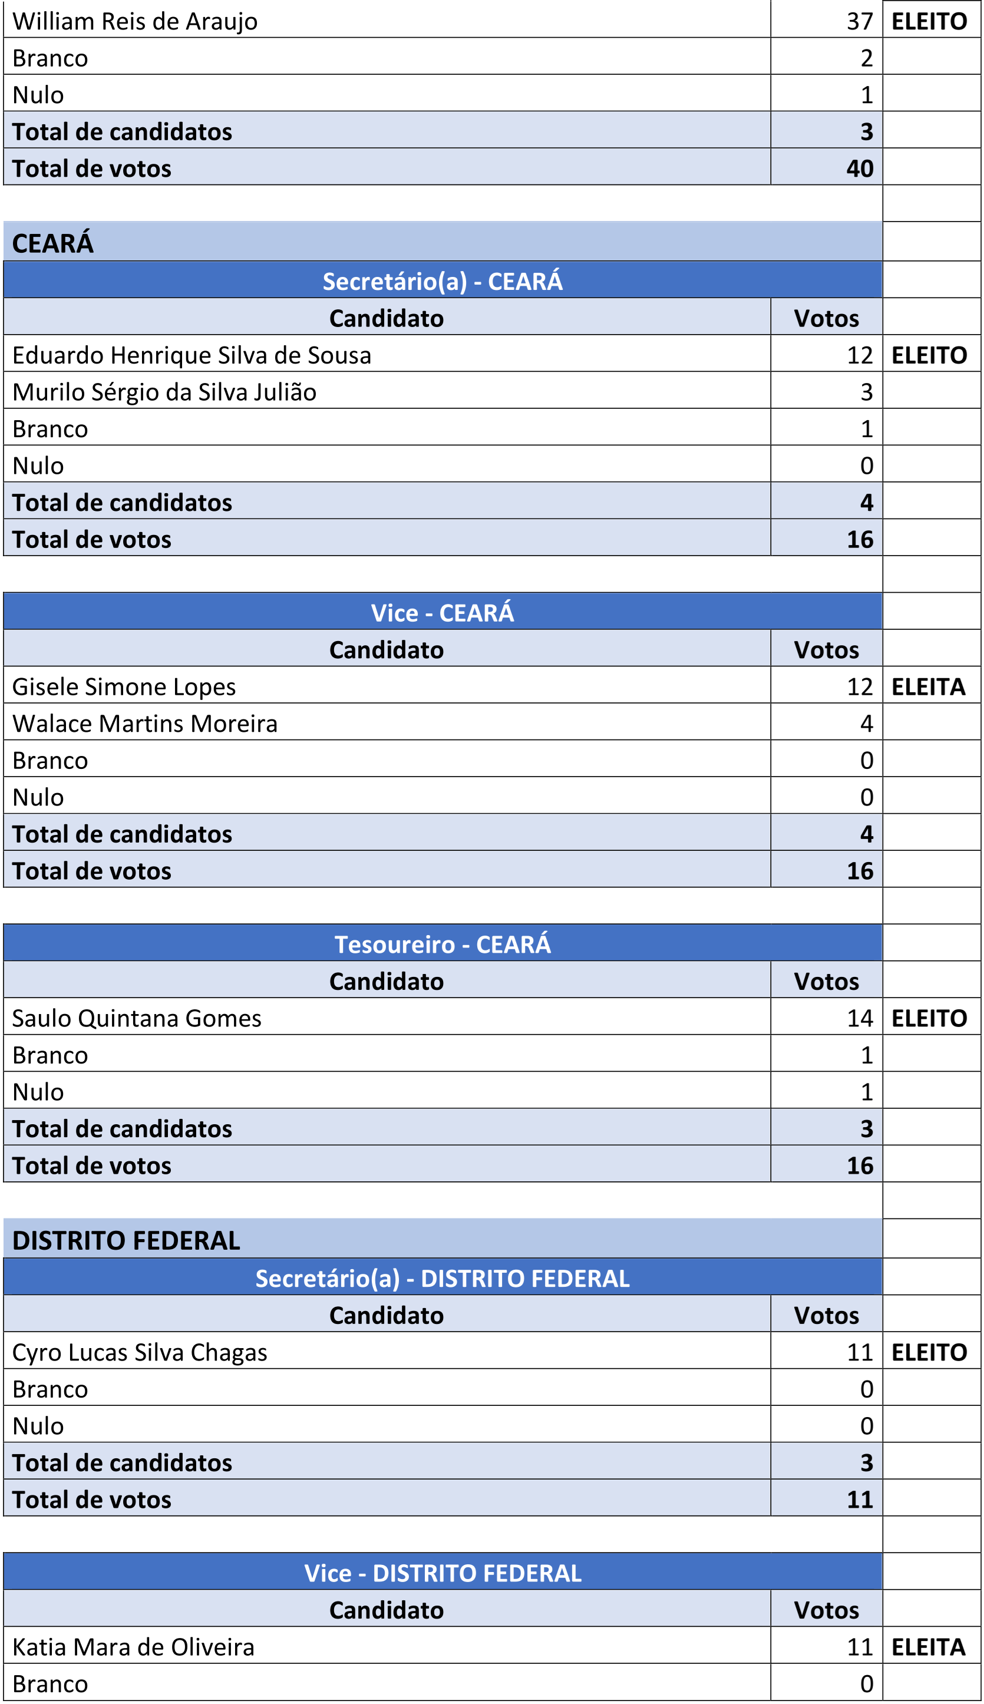Select the Walace Martins Moreira row name

click(146, 724)
